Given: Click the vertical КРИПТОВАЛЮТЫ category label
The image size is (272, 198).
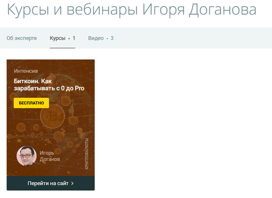Looking at the screenshot, I should 87,154.
